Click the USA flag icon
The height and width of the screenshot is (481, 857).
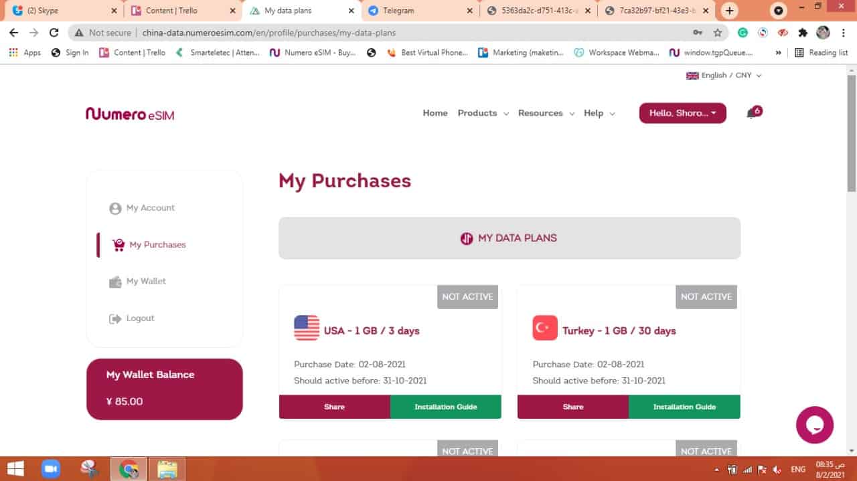tap(307, 328)
